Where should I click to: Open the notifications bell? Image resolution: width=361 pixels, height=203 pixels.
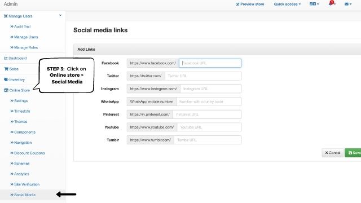[x=332, y=3]
